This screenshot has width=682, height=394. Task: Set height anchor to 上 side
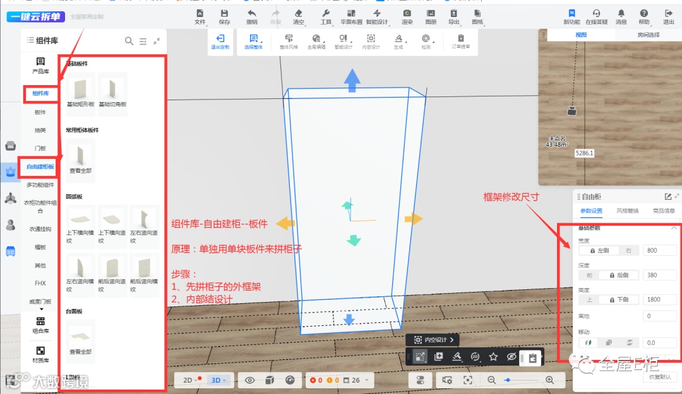pos(589,299)
